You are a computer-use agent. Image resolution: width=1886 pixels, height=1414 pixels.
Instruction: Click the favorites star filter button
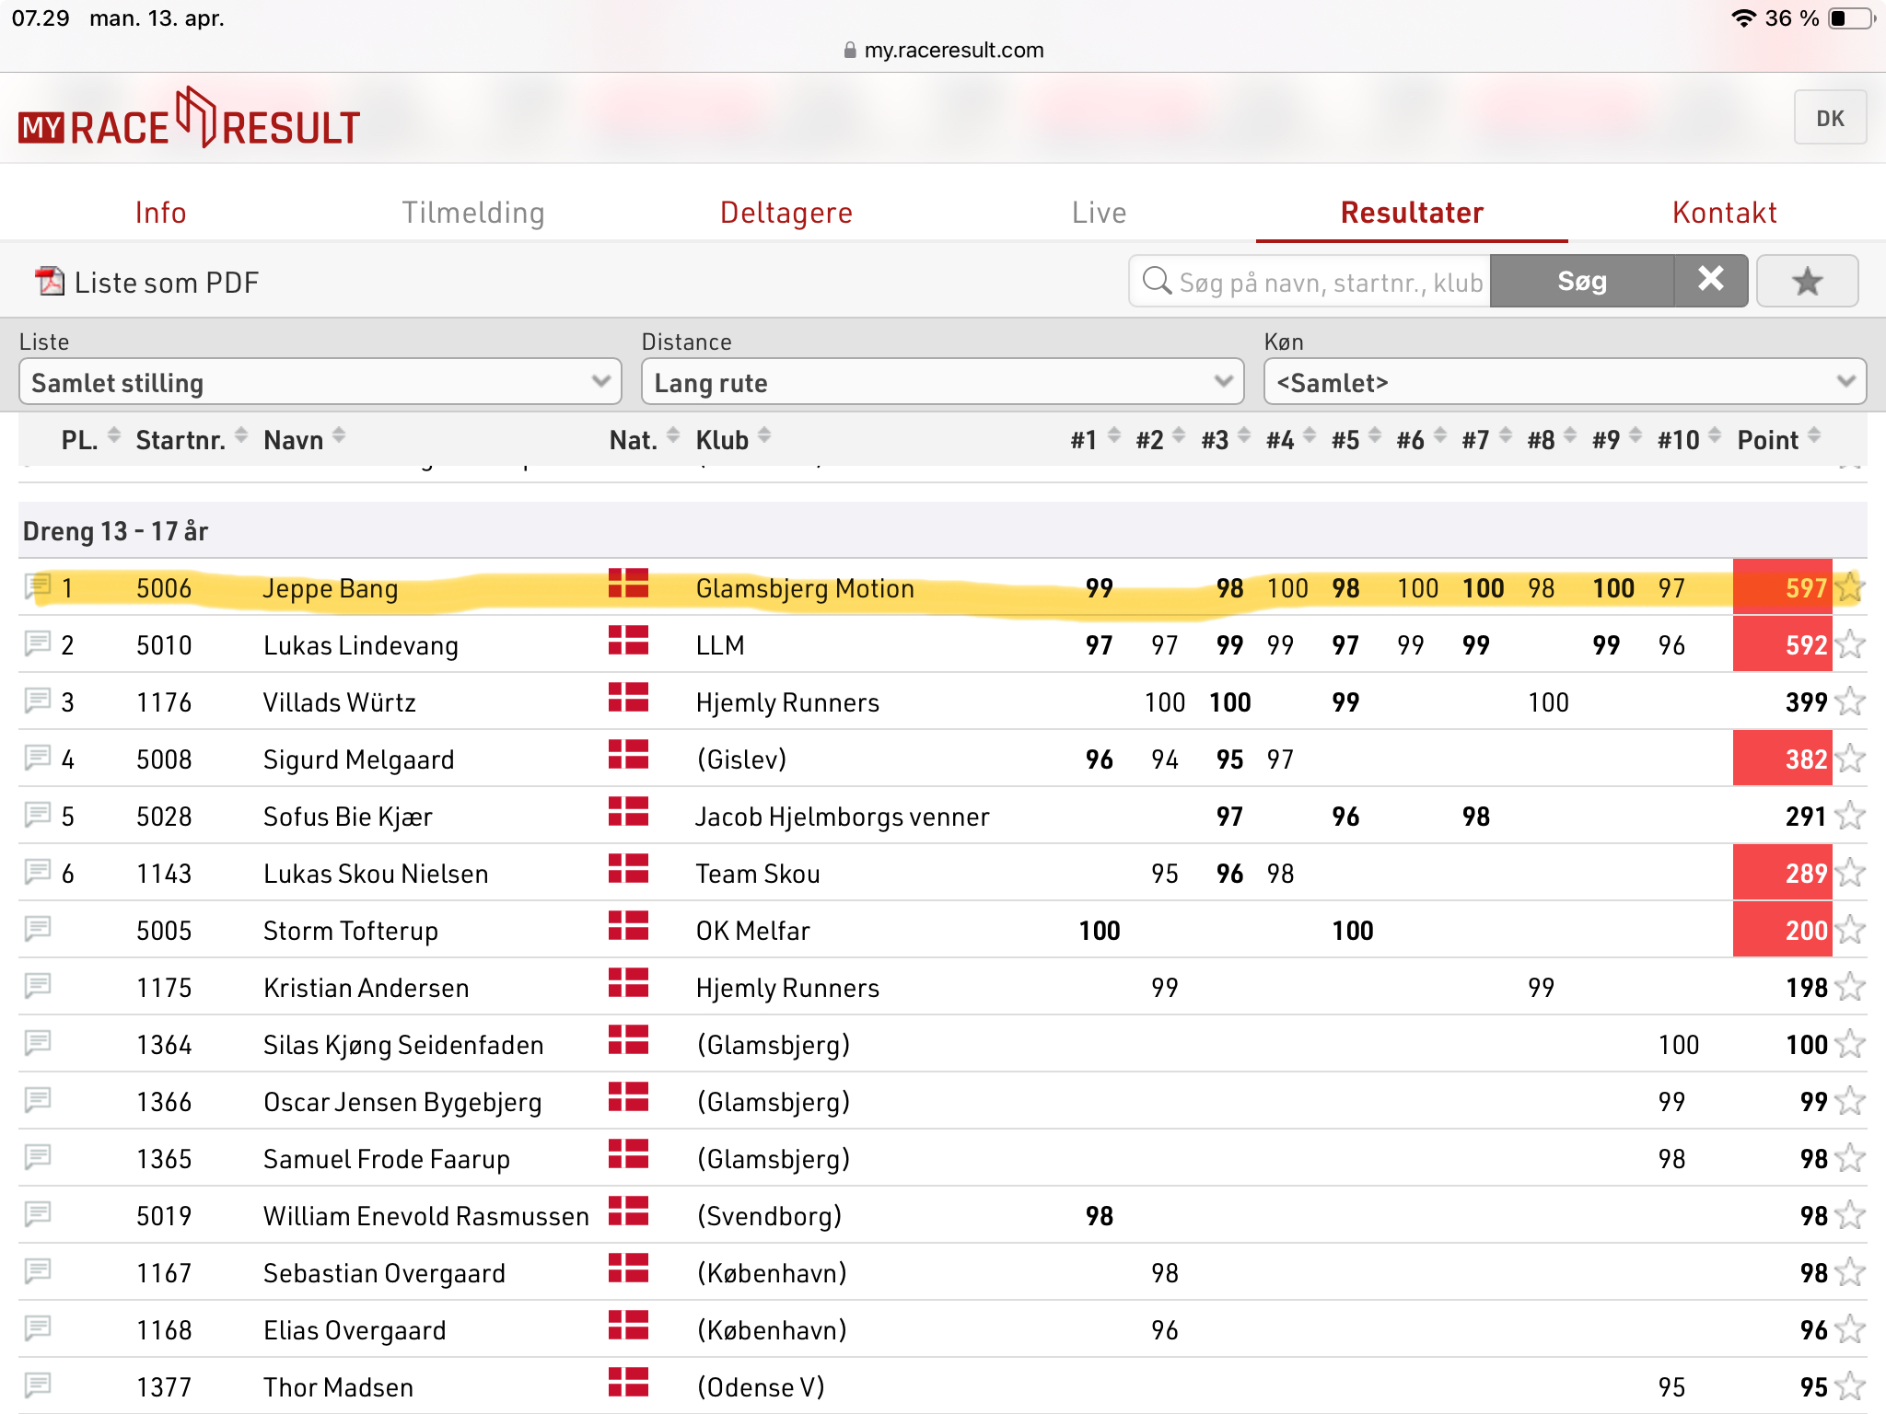point(1806,282)
